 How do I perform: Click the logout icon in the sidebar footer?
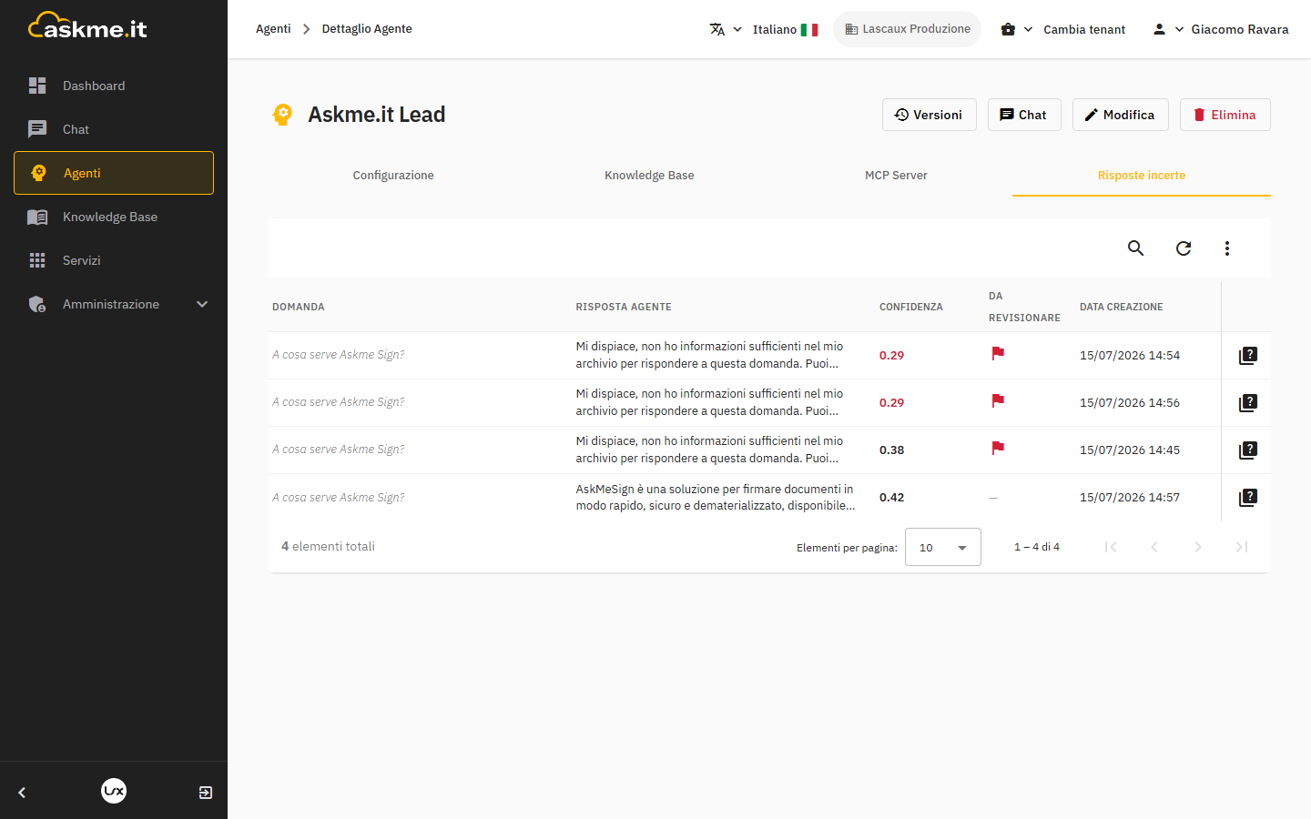click(206, 793)
